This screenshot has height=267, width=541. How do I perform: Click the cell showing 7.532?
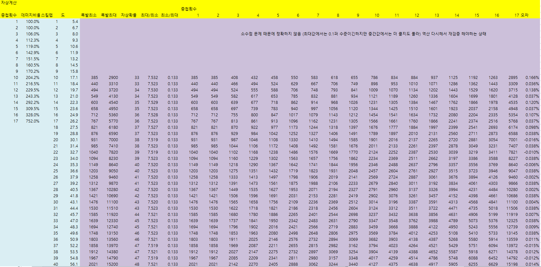click(x=153, y=78)
